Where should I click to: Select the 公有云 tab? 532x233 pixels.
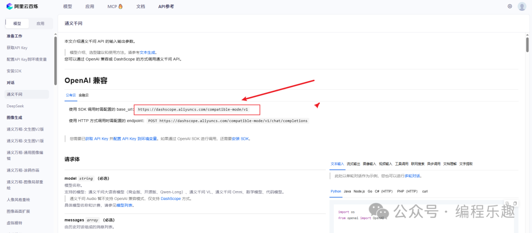coord(70,95)
